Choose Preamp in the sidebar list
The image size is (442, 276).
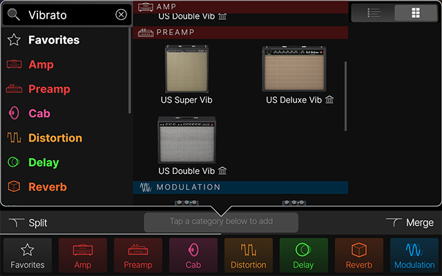click(48, 89)
